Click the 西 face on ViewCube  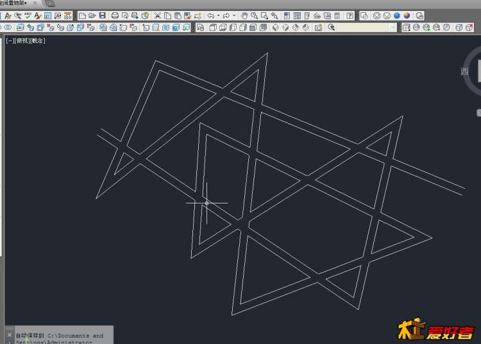click(464, 71)
